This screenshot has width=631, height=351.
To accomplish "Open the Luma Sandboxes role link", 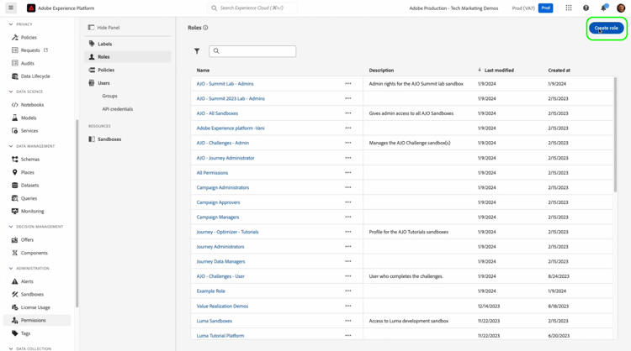I will (215, 321).
